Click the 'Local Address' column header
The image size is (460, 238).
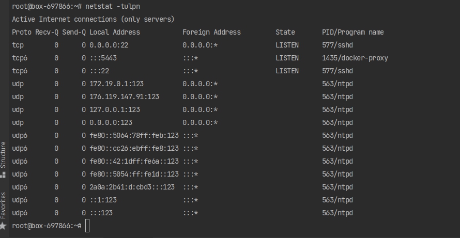pos(114,32)
